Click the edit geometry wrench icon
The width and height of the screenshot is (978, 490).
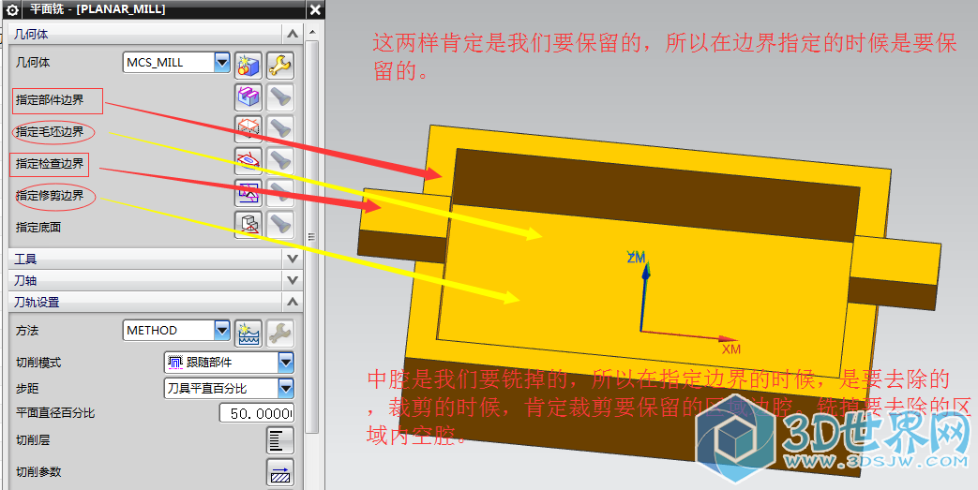click(280, 65)
